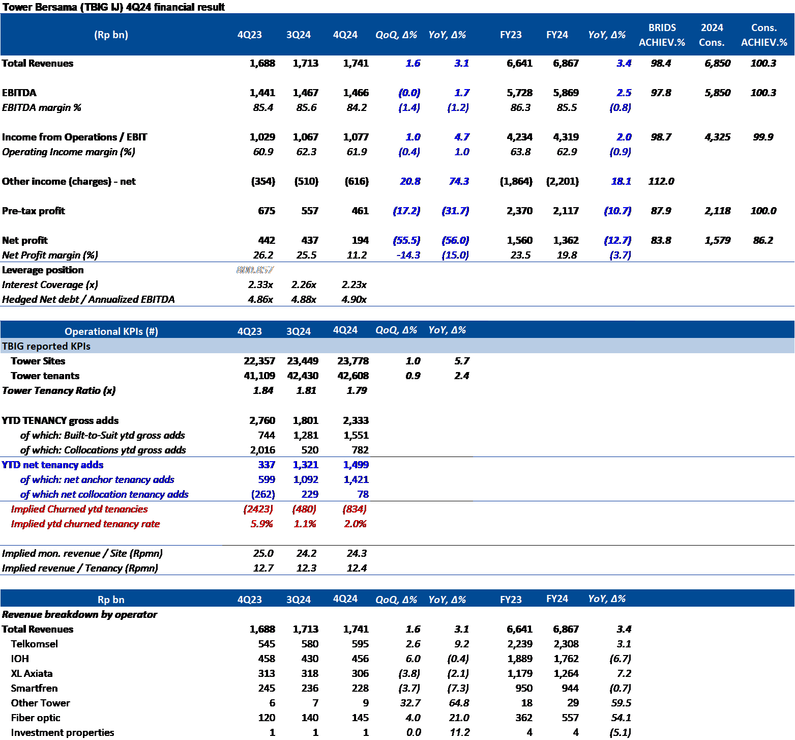
Task: Click the (31.7) YoY change value
Action: (x=455, y=211)
